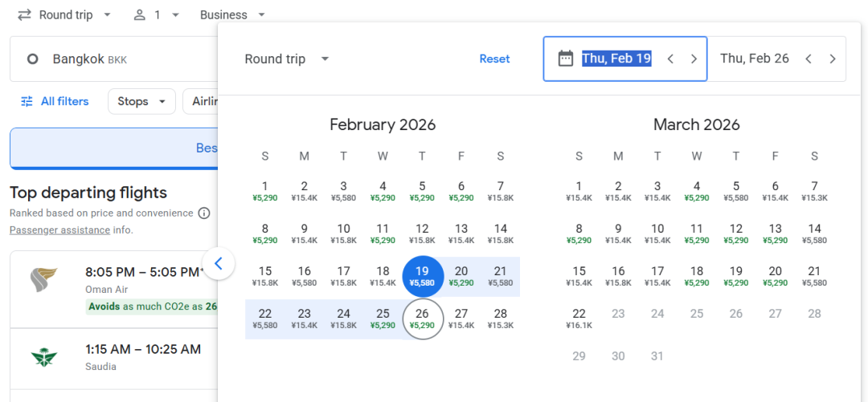Move return date forward one day
868x402 pixels.
(832, 59)
